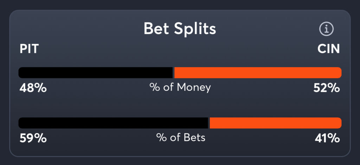The height and width of the screenshot is (165, 360).
Task: Click the 41% bets value for CIN
Action: [327, 138]
